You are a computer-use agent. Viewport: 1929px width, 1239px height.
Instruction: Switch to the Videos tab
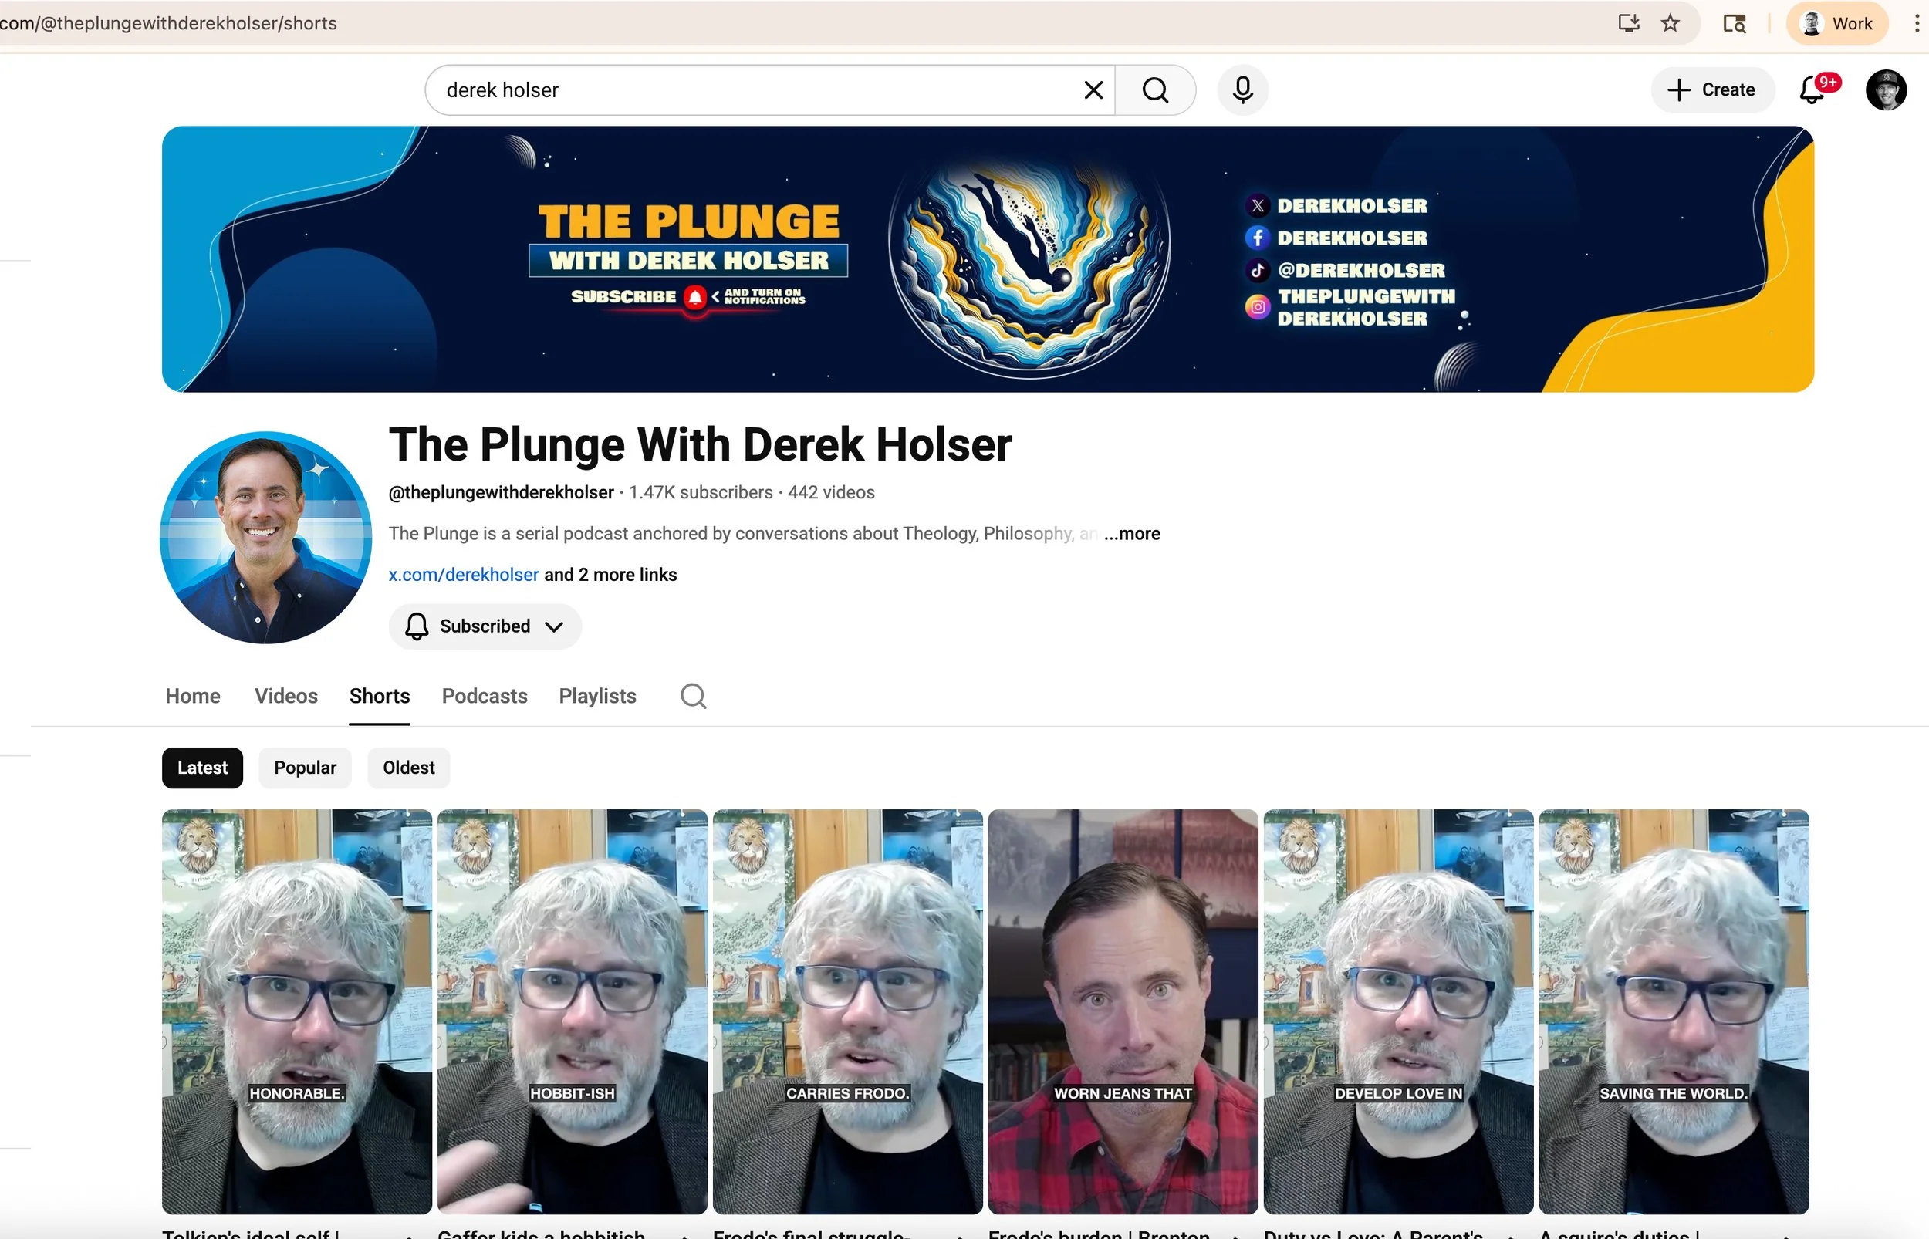(286, 696)
